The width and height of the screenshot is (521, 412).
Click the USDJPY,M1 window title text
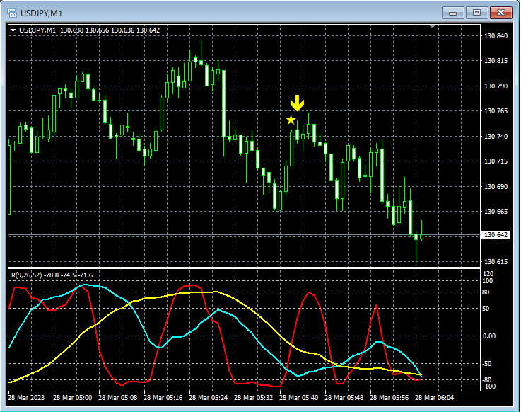click(41, 13)
